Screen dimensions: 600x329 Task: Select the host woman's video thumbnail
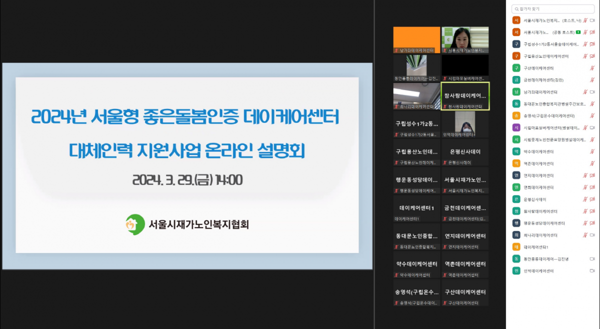point(465,39)
